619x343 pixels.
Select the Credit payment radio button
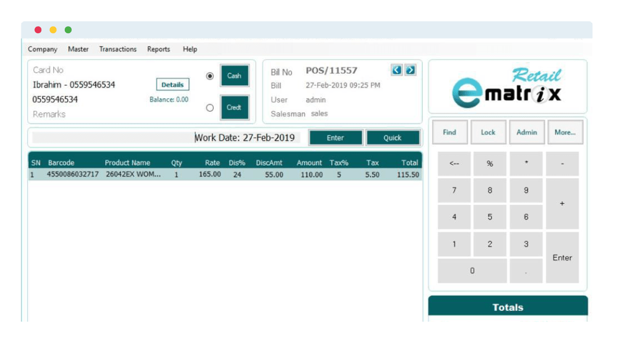[210, 108]
